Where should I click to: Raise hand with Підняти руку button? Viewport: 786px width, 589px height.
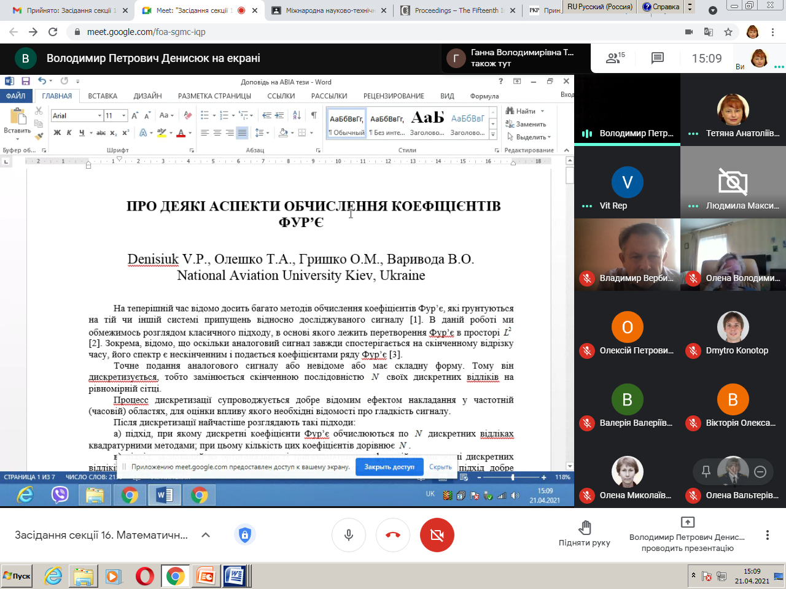click(584, 533)
